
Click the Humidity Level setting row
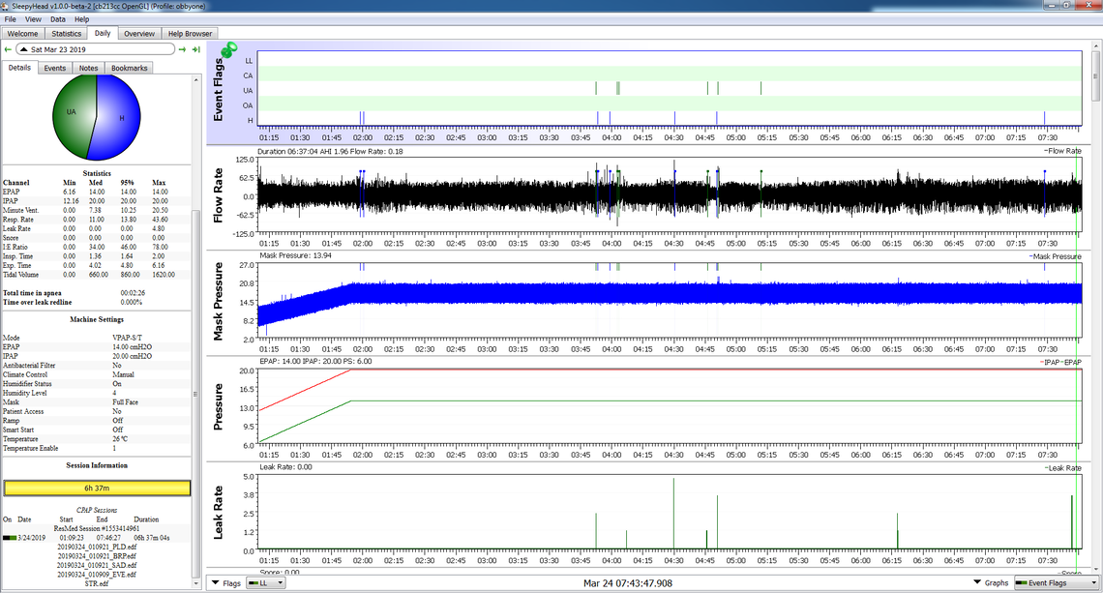[97, 393]
